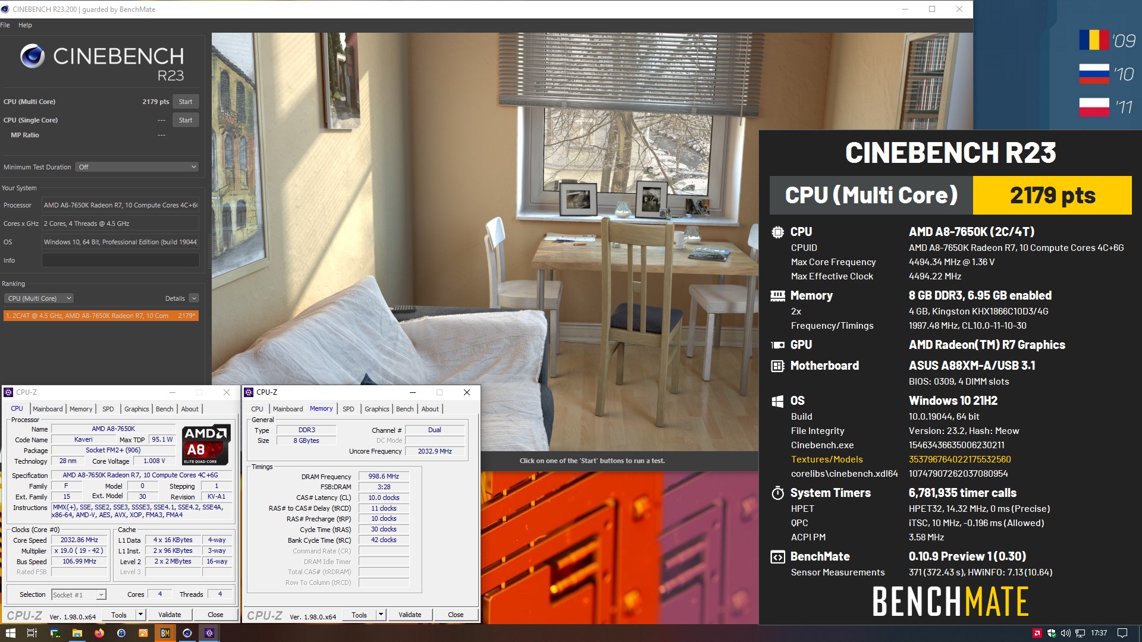Open the volume control in system tray
Screen dimensions: 1142x642
(1066, 633)
